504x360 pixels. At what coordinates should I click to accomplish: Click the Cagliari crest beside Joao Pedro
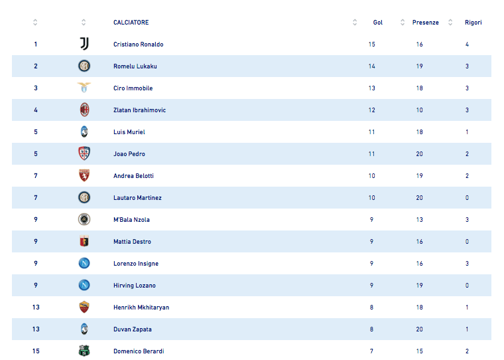[x=84, y=153]
